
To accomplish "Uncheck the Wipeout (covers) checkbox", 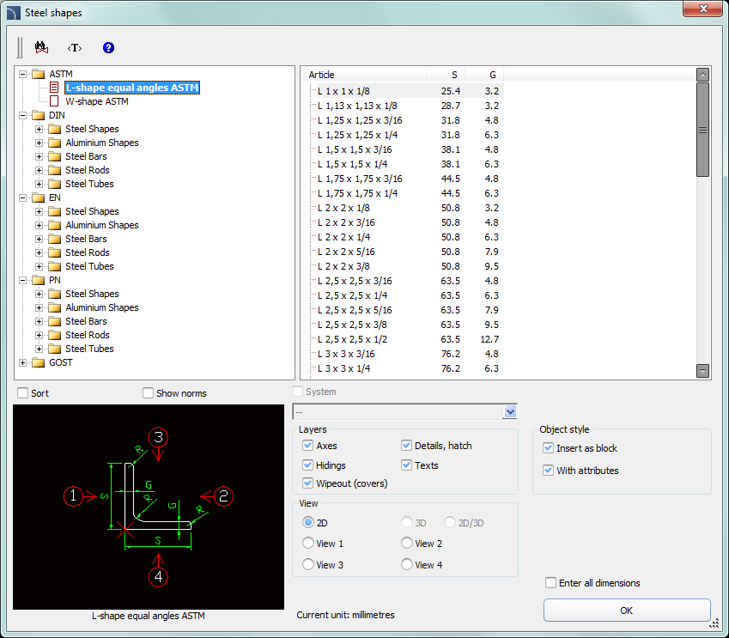I will (307, 483).
